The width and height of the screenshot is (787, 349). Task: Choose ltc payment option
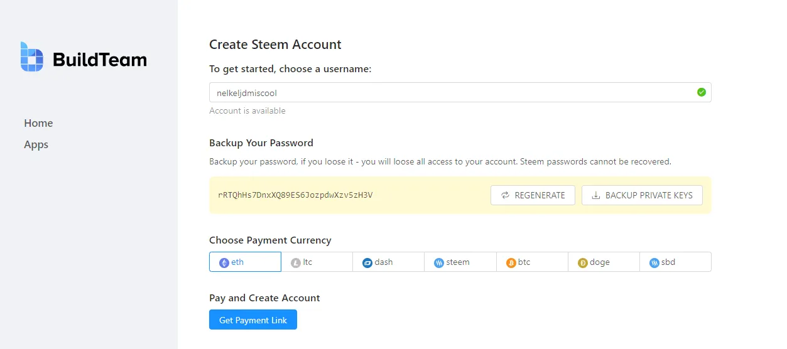(317, 262)
